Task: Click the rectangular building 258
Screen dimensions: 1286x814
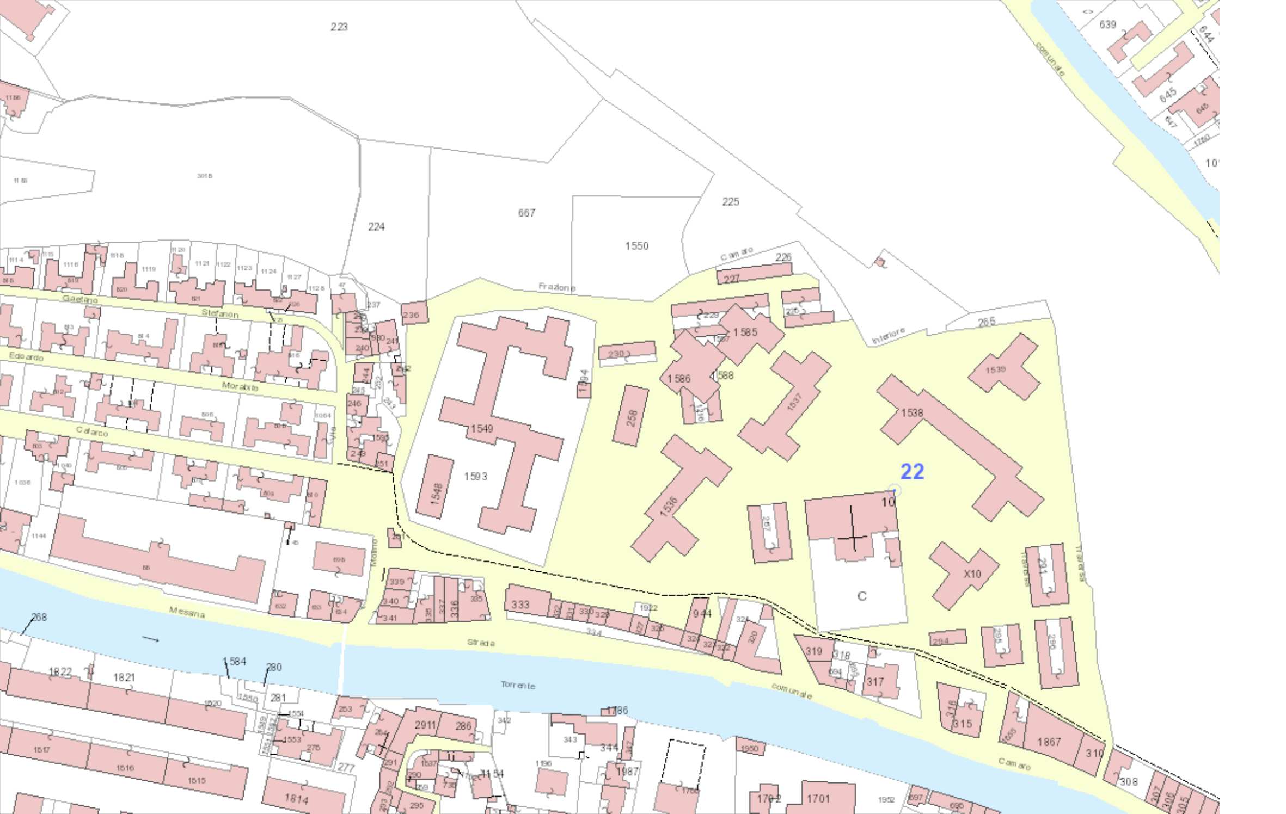Action: pos(630,416)
